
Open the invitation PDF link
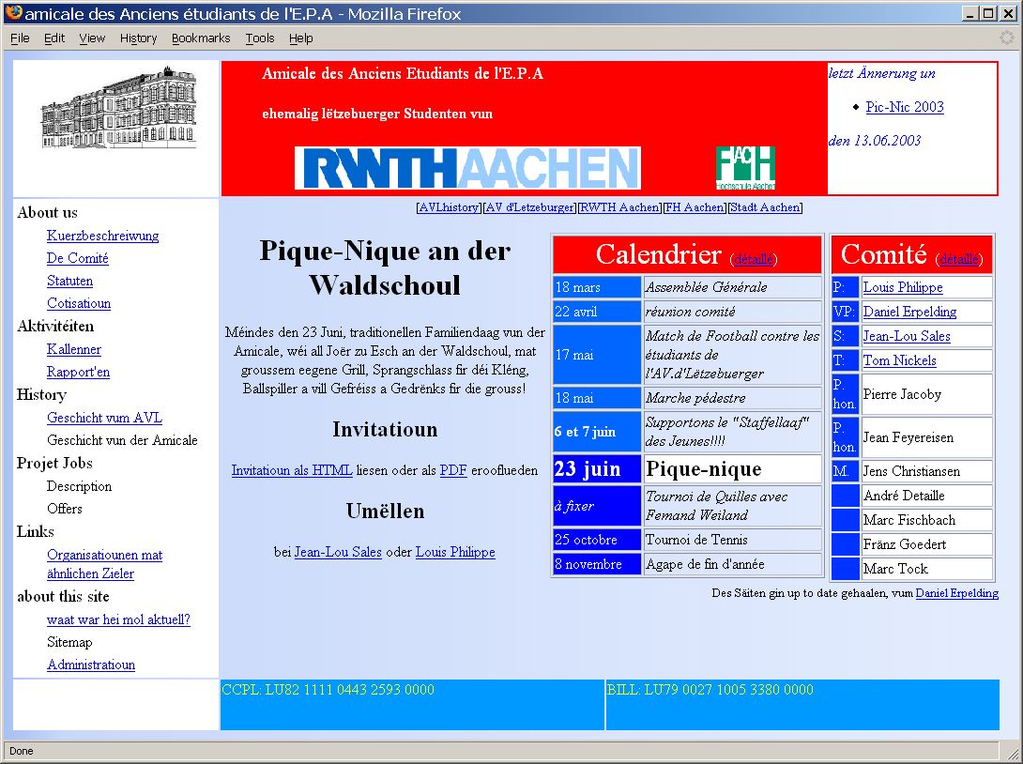click(453, 470)
